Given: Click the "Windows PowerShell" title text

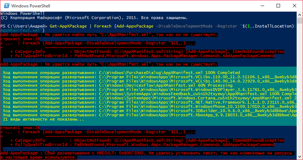Looking at the screenshot, I should [x=31, y=6].
